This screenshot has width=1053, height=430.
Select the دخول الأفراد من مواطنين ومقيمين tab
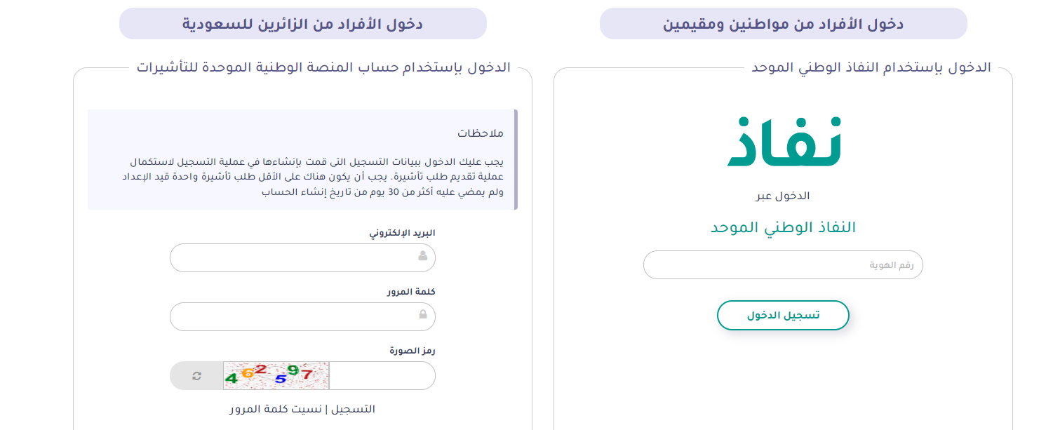(x=783, y=24)
